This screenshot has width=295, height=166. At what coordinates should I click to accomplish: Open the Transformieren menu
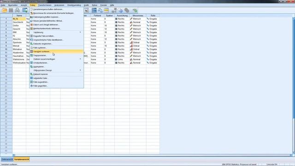[x=45, y=5]
